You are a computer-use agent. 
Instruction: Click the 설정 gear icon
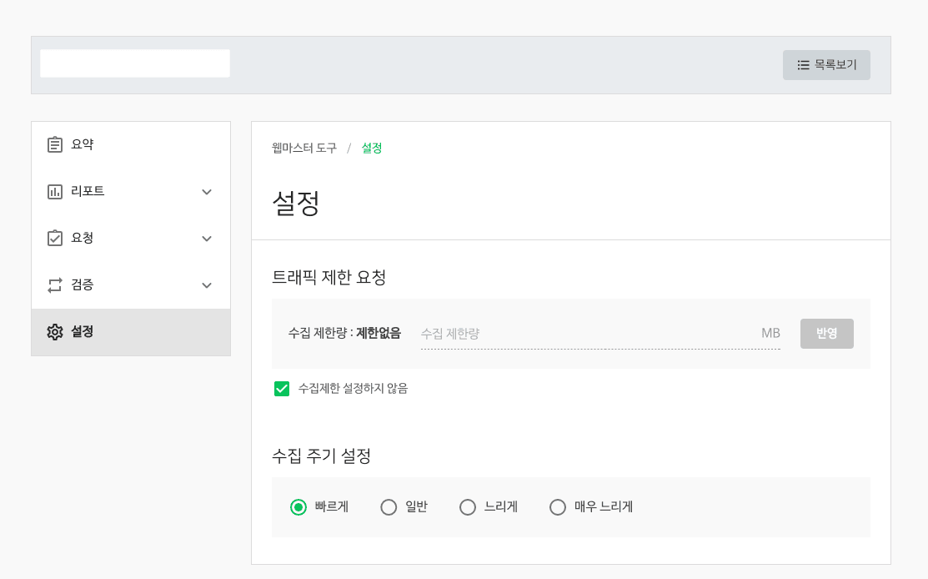pyautogui.click(x=55, y=331)
